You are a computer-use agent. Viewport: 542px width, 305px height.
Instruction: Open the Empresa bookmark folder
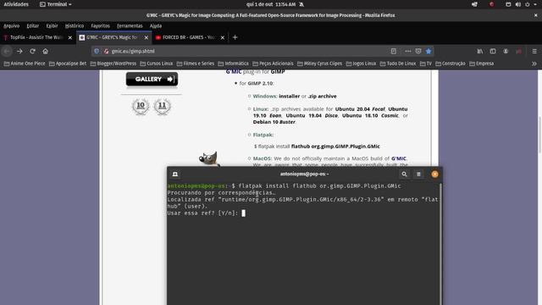[x=482, y=64]
